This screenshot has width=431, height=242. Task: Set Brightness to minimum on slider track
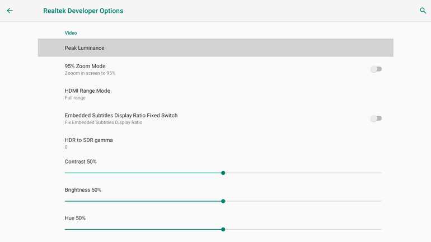65,201
